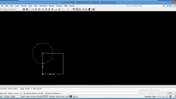Redo the undone action
This screenshot has width=176, height=99.
click(68, 9)
